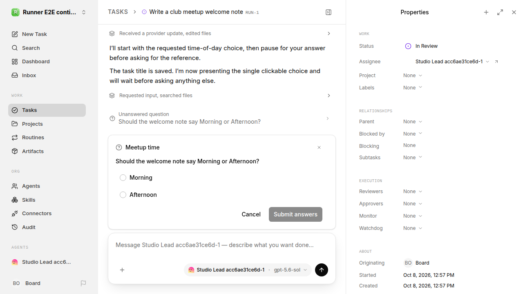This screenshot has width=523, height=294.
Task: Open the Project None dropdown
Action: point(413,76)
